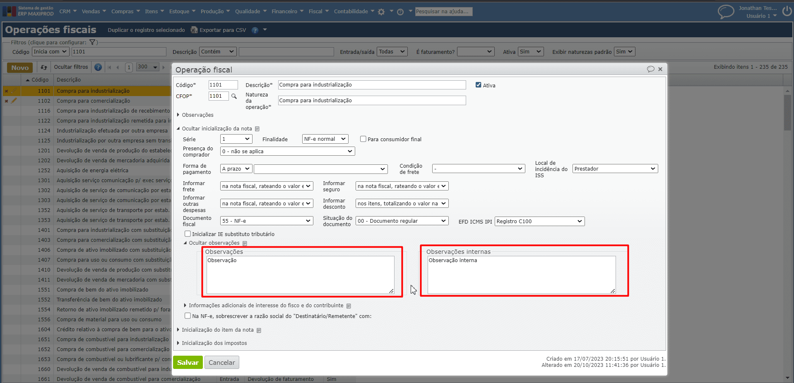This screenshot has width=794, height=383.
Task: Check Inicializar IE substituto tributário
Action: [x=188, y=234]
